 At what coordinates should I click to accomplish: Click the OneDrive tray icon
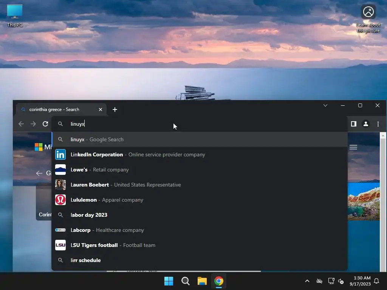[319, 281]
